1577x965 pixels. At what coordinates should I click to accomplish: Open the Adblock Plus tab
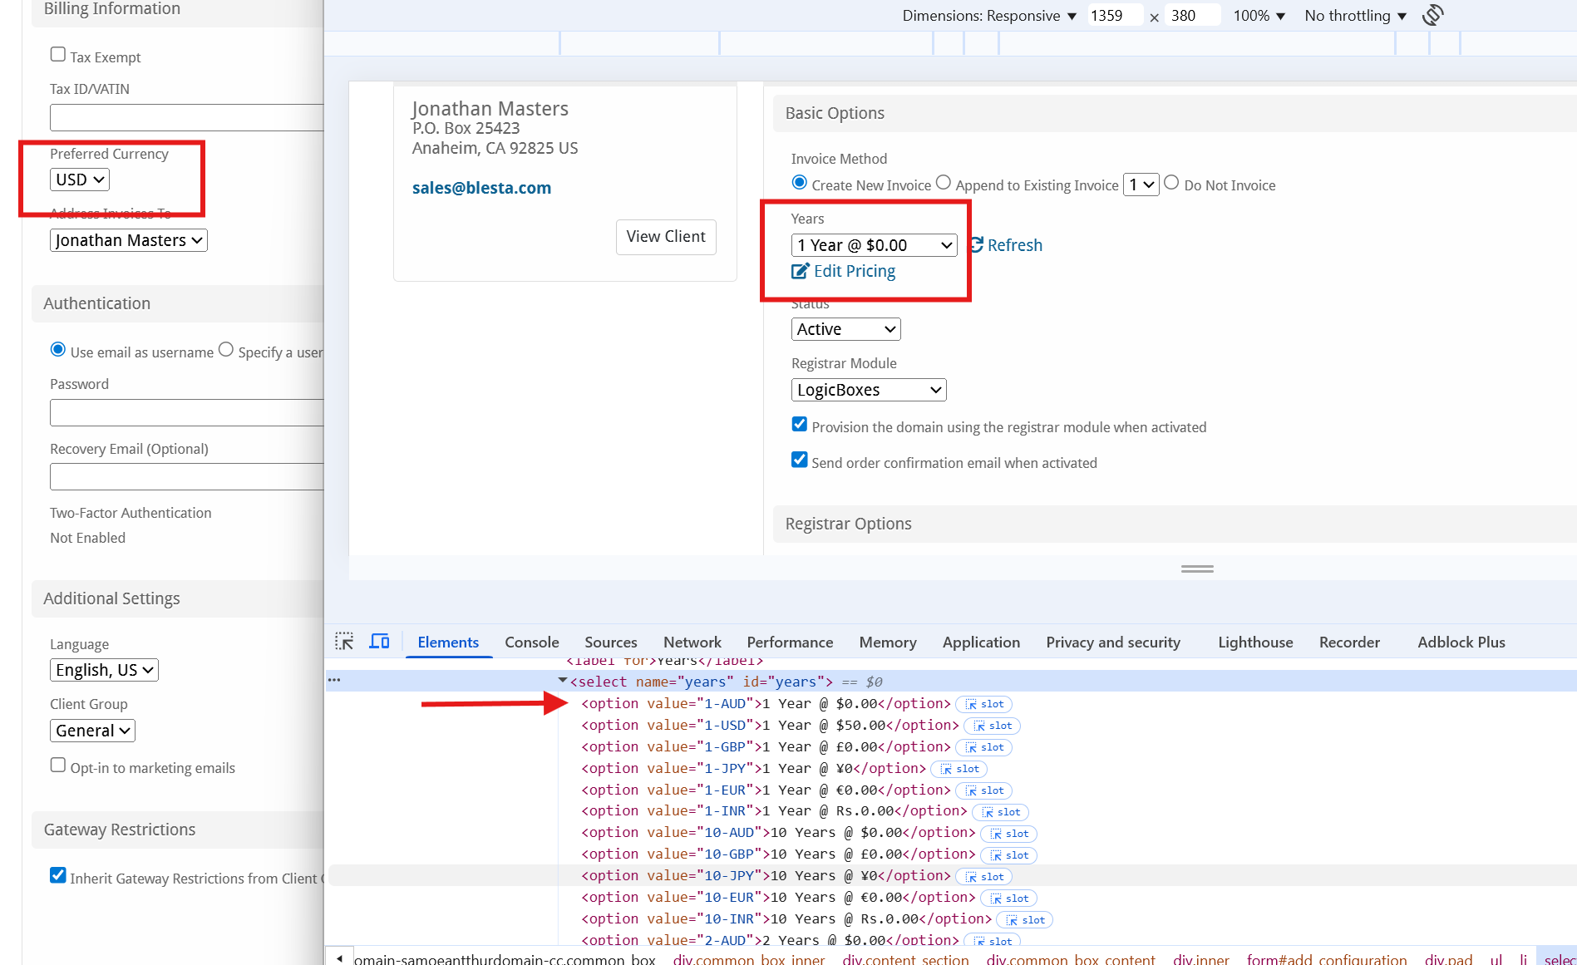pos(1461,642)
